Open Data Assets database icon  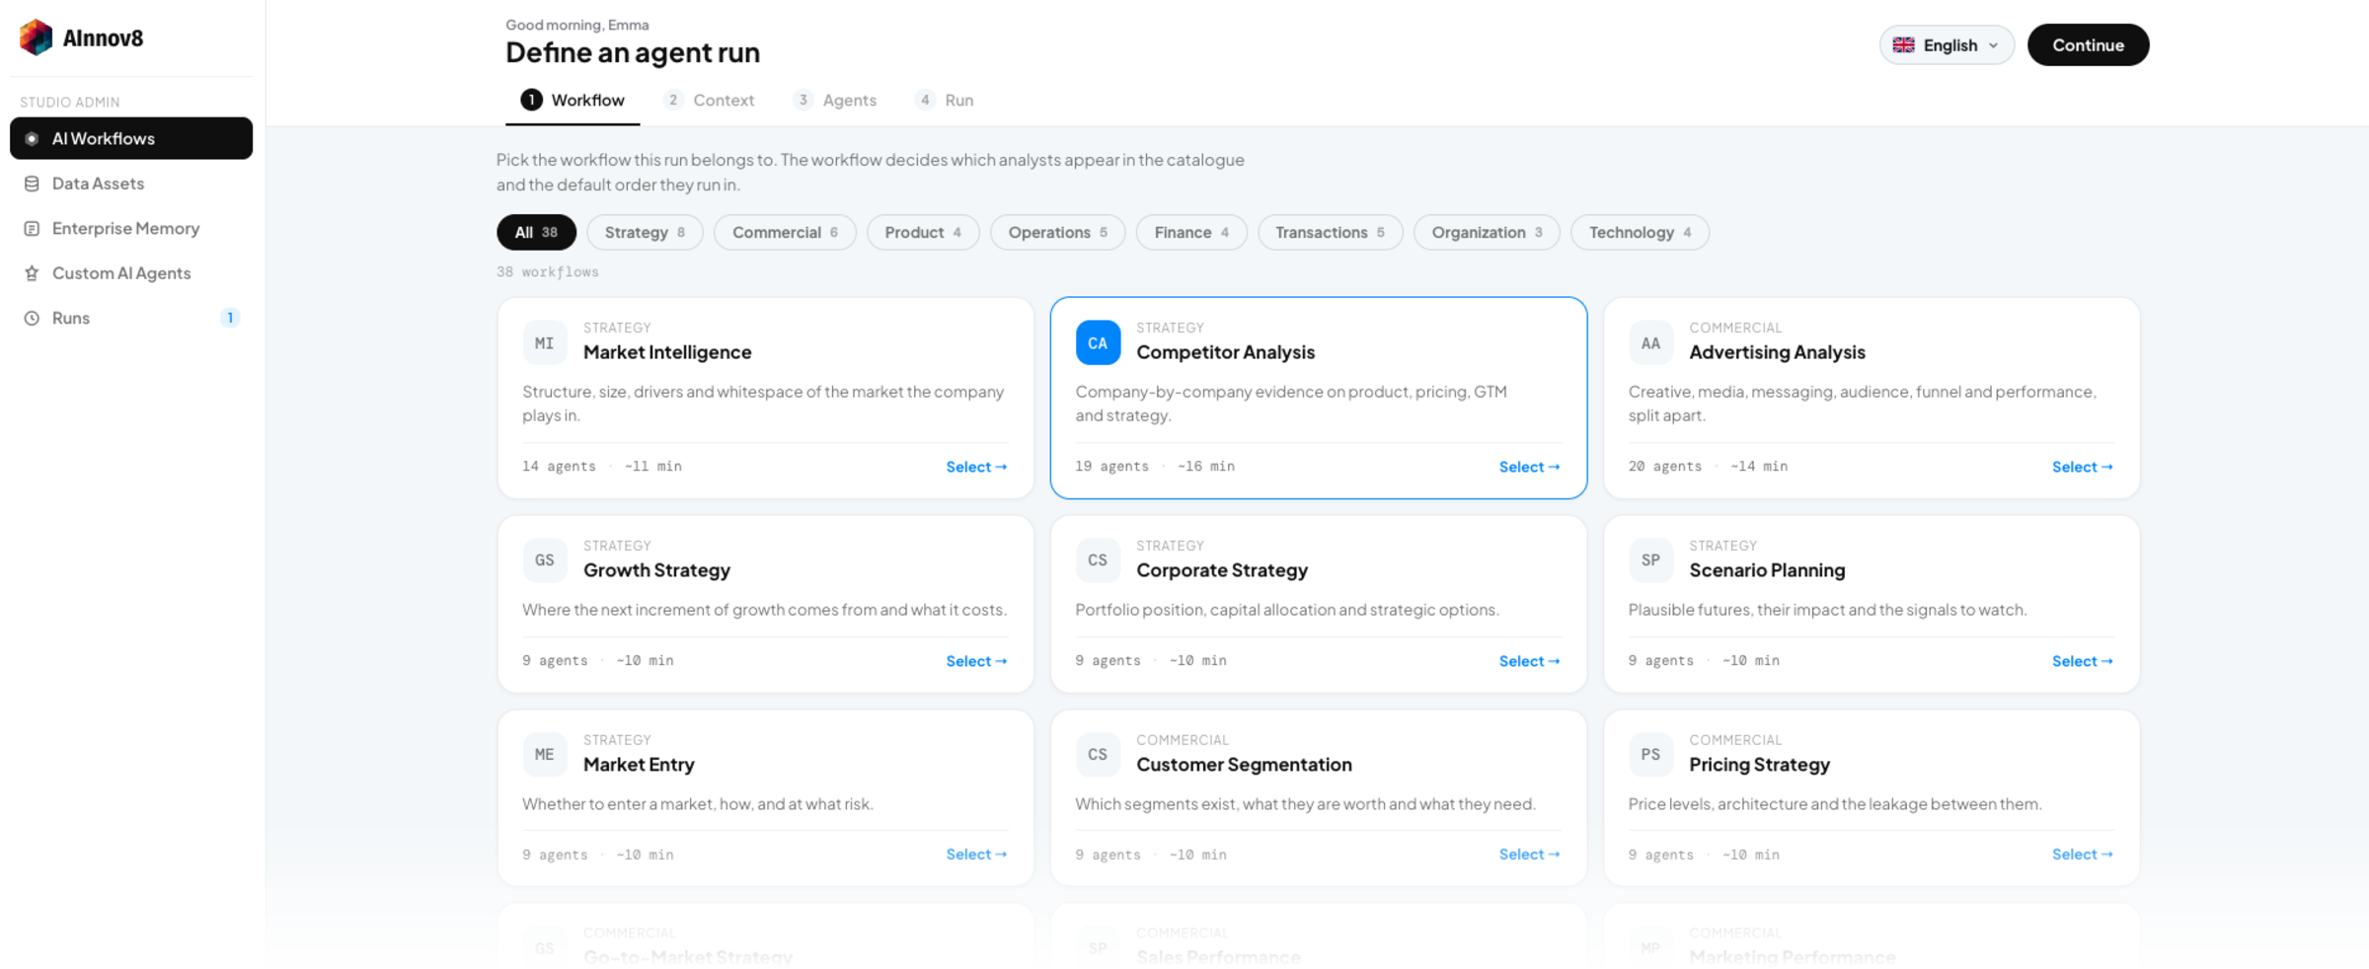(32, 184)
